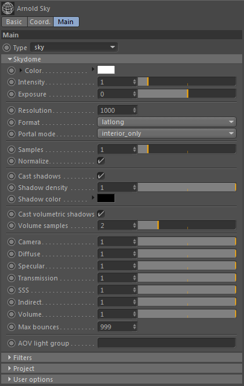The width and height of the screenshot is (244, 386).
Task: Disable the Cast shadows checkbox
Action: point(101,176)
